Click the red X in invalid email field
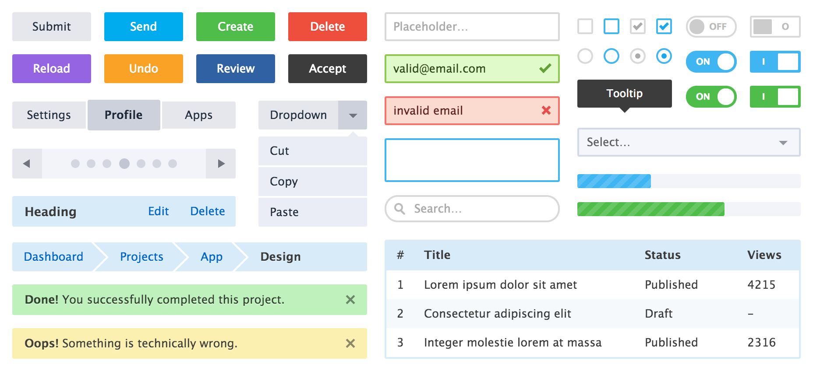 coord(546,110)
